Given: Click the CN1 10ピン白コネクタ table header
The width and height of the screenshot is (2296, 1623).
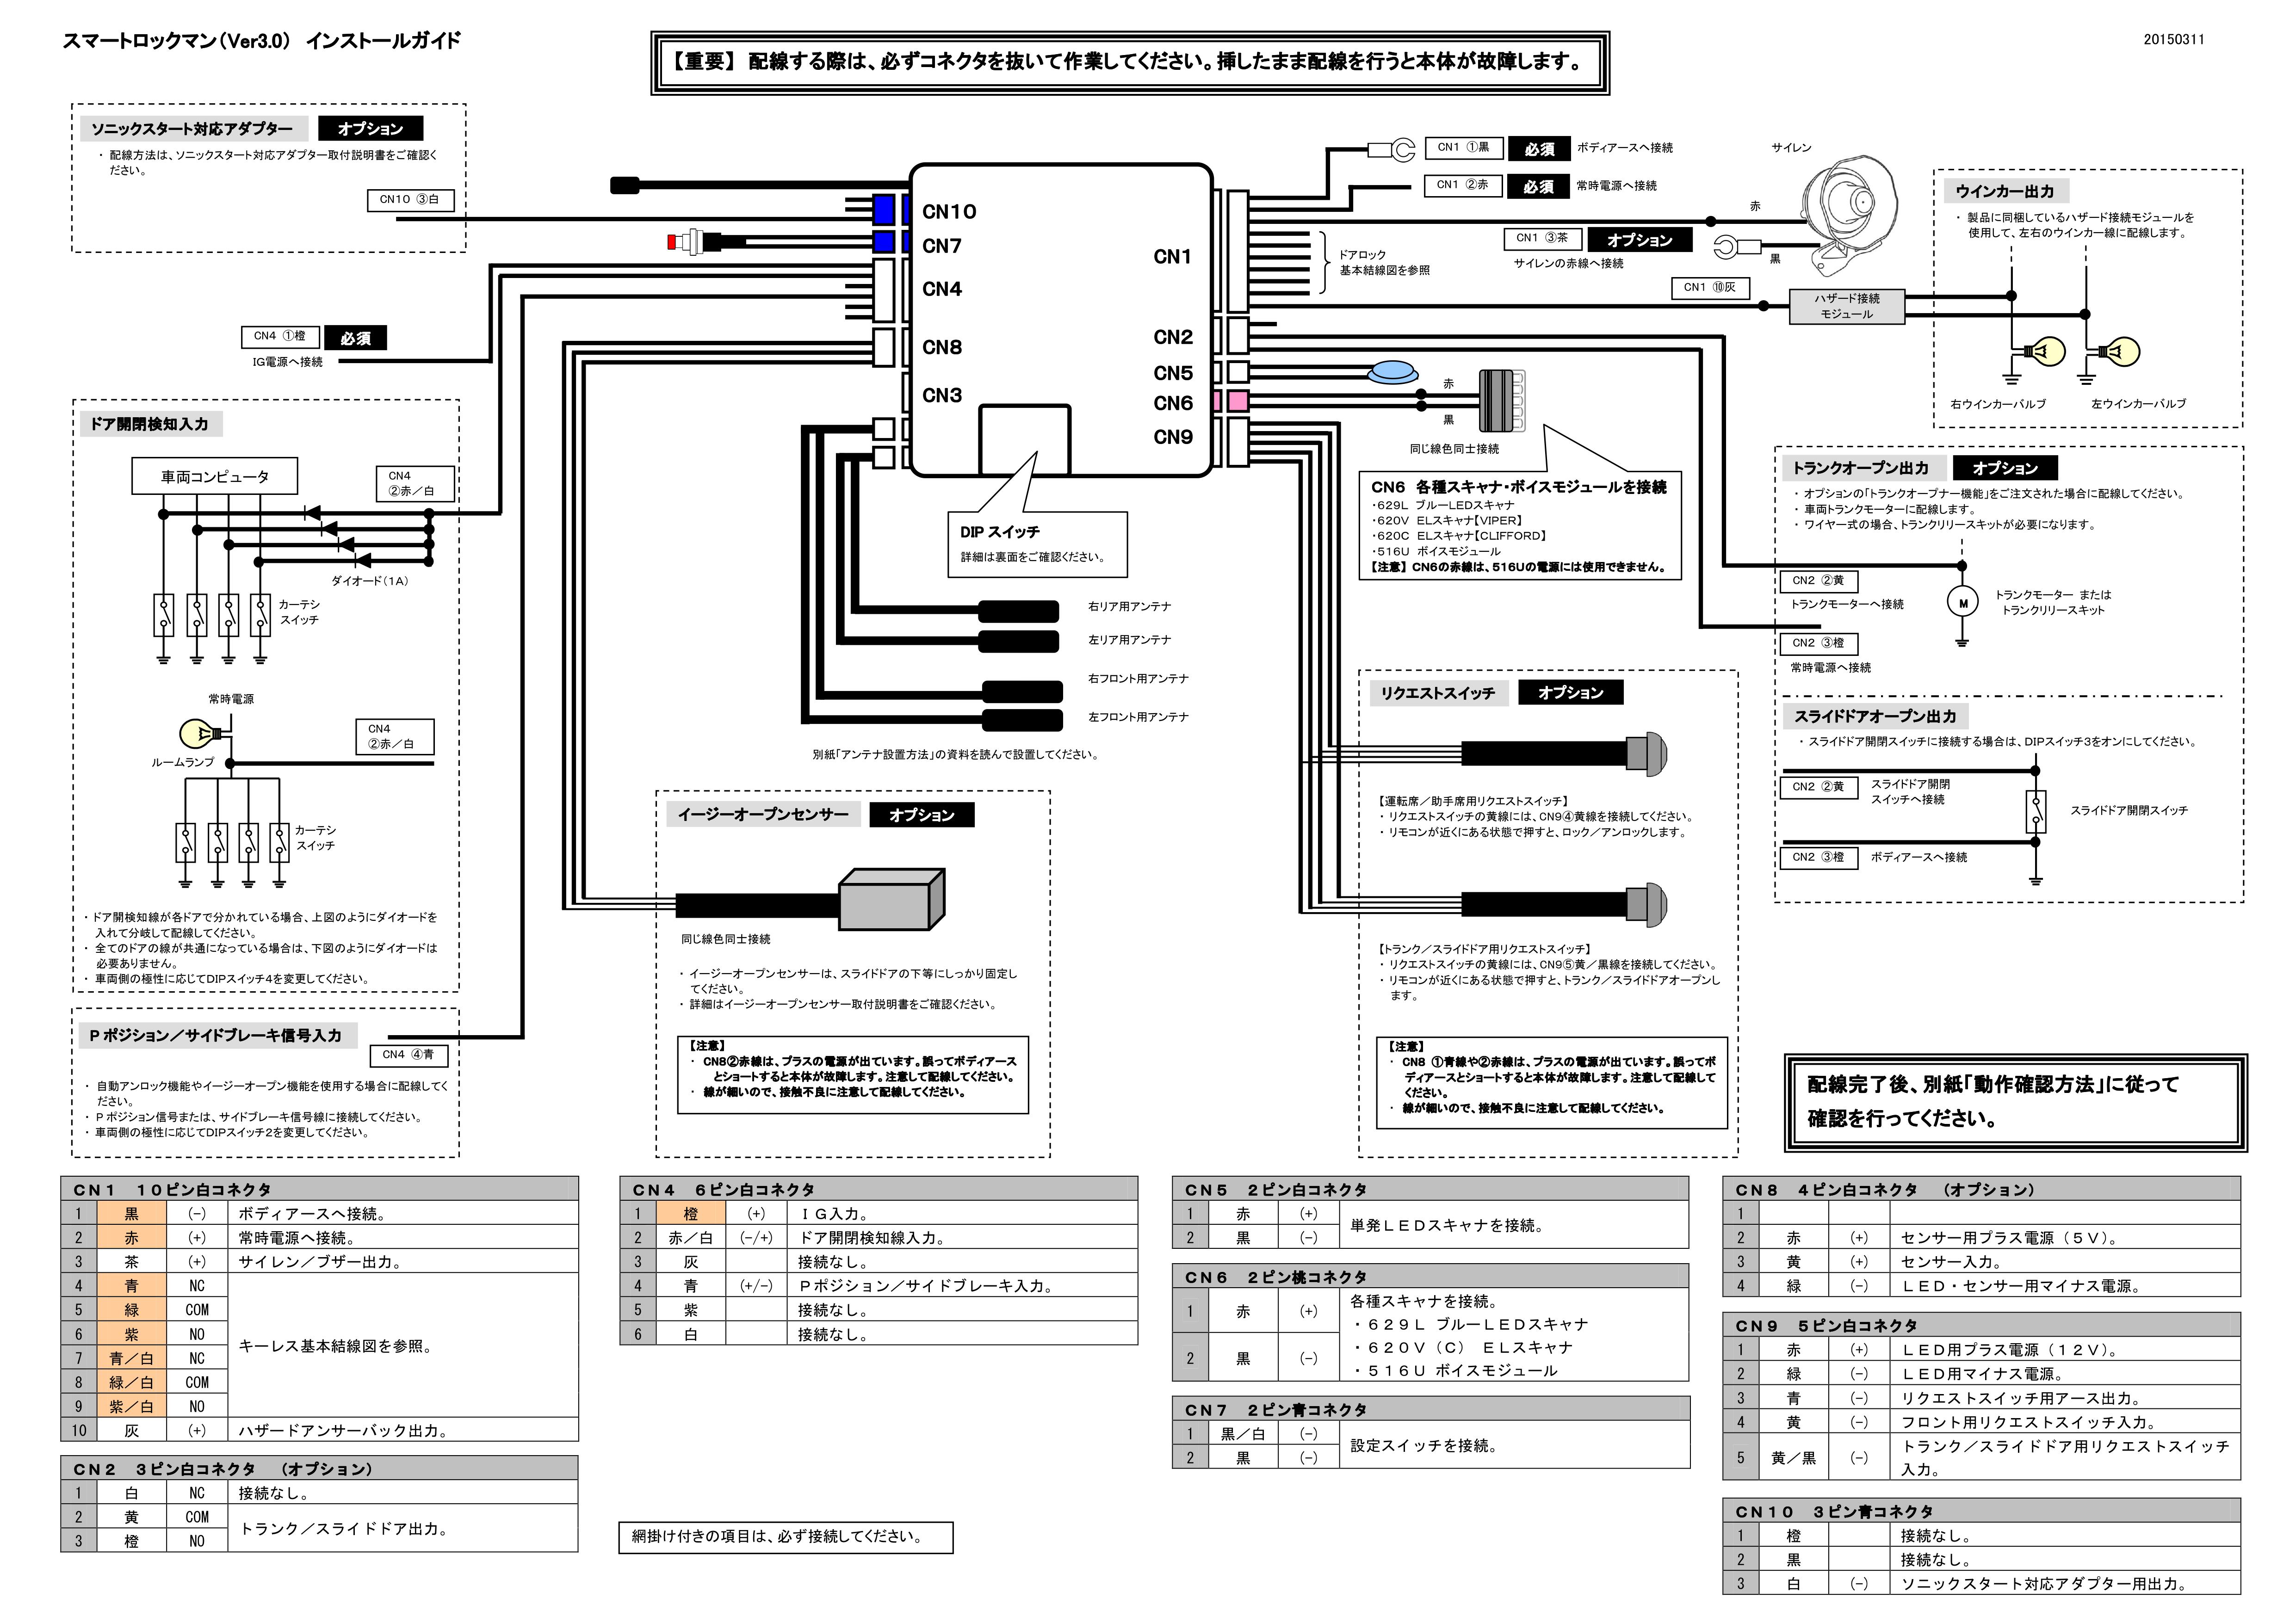Looking at the screenshot, I should (319, 1189).
